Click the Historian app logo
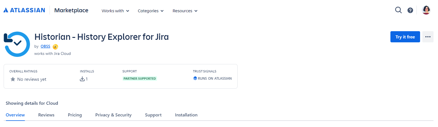The width and height of the screenshot is (438, 127). pos(17,44)
